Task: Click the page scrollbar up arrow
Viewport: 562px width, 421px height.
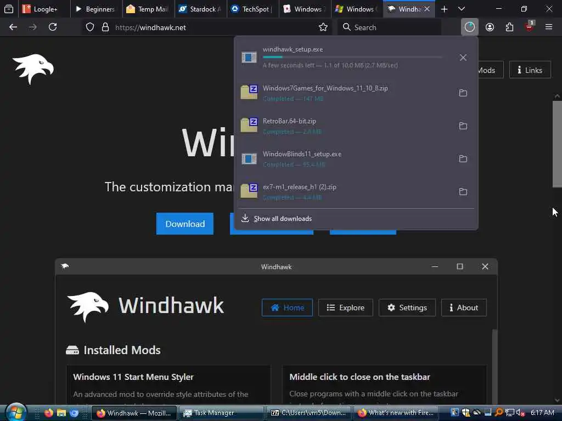Action: pos(557,96)
